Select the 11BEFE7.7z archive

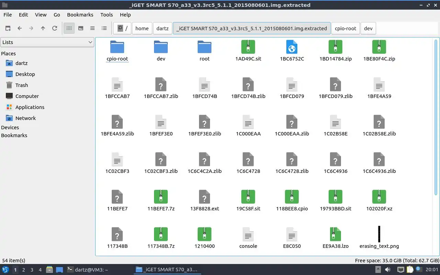tap(161, 197)
